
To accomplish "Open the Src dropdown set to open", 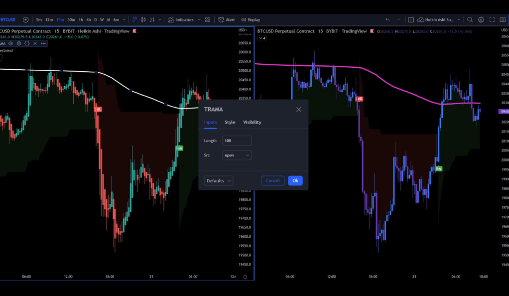I will pyautogui.click(x=237, y=155).
